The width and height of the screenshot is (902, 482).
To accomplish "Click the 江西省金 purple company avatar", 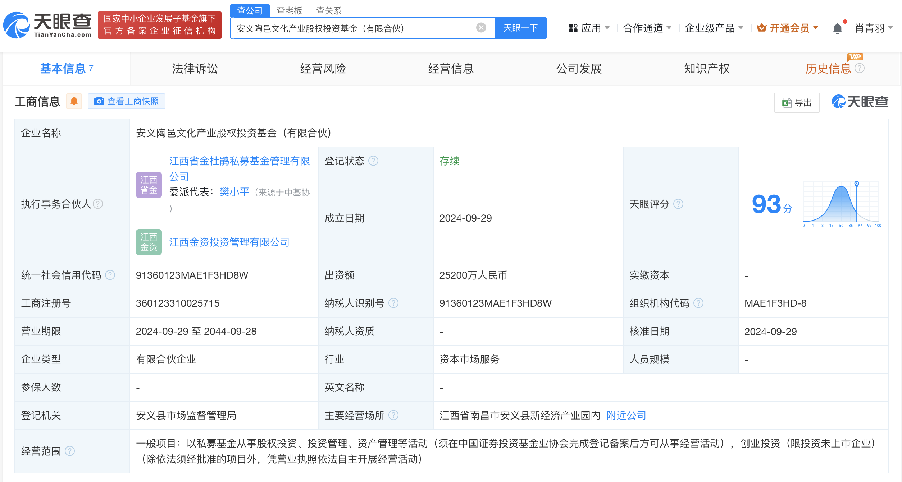I will (x=149, y=185).
